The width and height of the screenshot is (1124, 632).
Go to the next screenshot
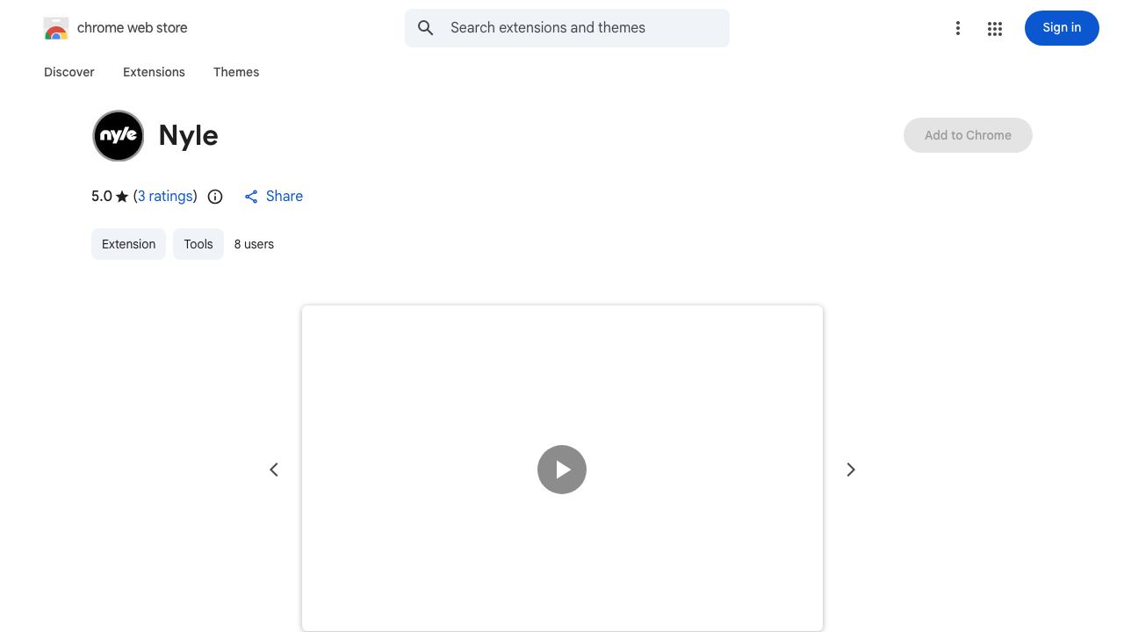click(850, 470)
